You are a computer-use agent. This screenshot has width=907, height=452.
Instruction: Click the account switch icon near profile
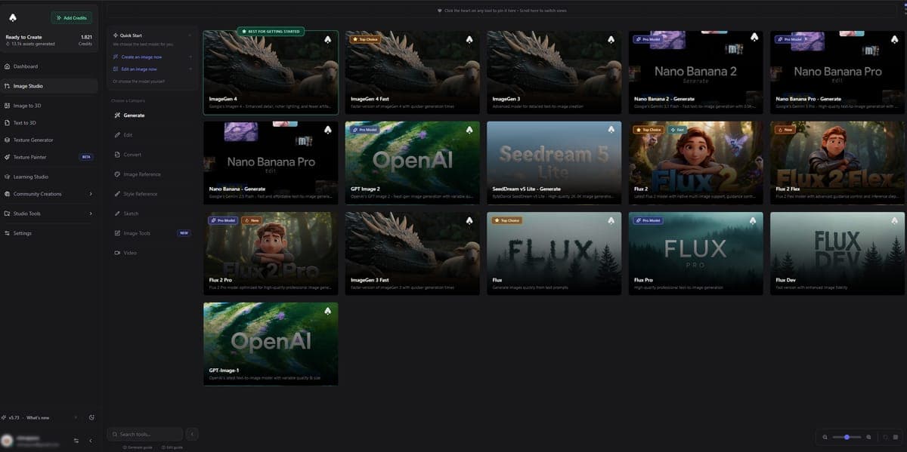[x=76, y=440]
